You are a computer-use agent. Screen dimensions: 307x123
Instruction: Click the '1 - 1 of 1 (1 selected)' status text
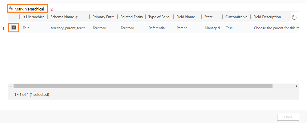tap(32, 95)
